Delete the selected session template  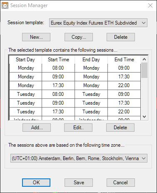click(121, 37)
